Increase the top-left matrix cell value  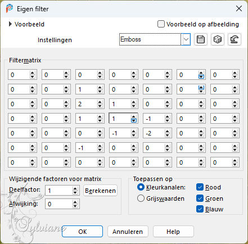pos(32,73)
